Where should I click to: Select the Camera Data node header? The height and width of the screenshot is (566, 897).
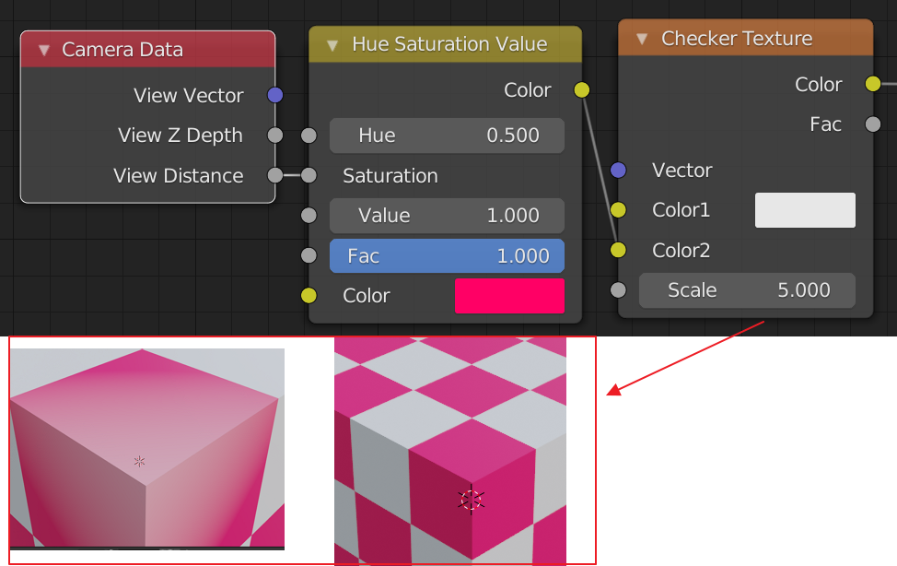tap(147, 49)
